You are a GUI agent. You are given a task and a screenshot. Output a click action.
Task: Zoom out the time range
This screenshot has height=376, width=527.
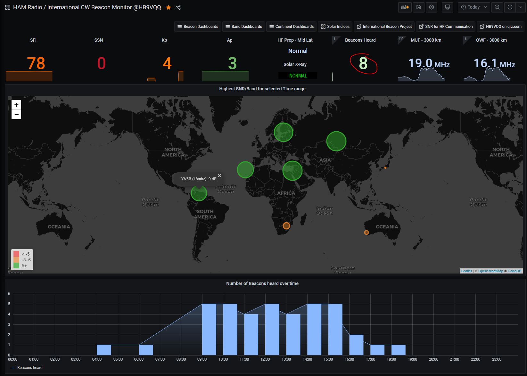[x=497, y=7]
